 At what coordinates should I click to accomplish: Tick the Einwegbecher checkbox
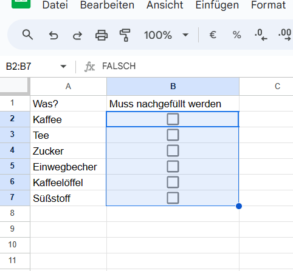173,166
